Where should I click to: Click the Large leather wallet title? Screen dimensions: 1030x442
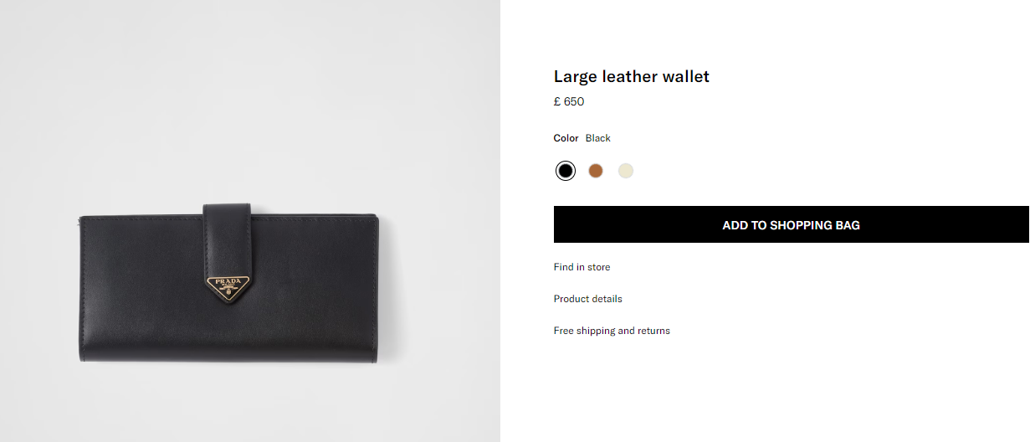632,76
